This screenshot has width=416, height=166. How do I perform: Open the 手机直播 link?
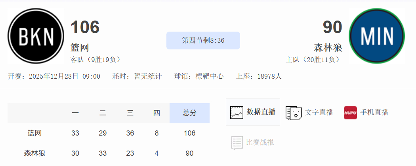(374, 112)
